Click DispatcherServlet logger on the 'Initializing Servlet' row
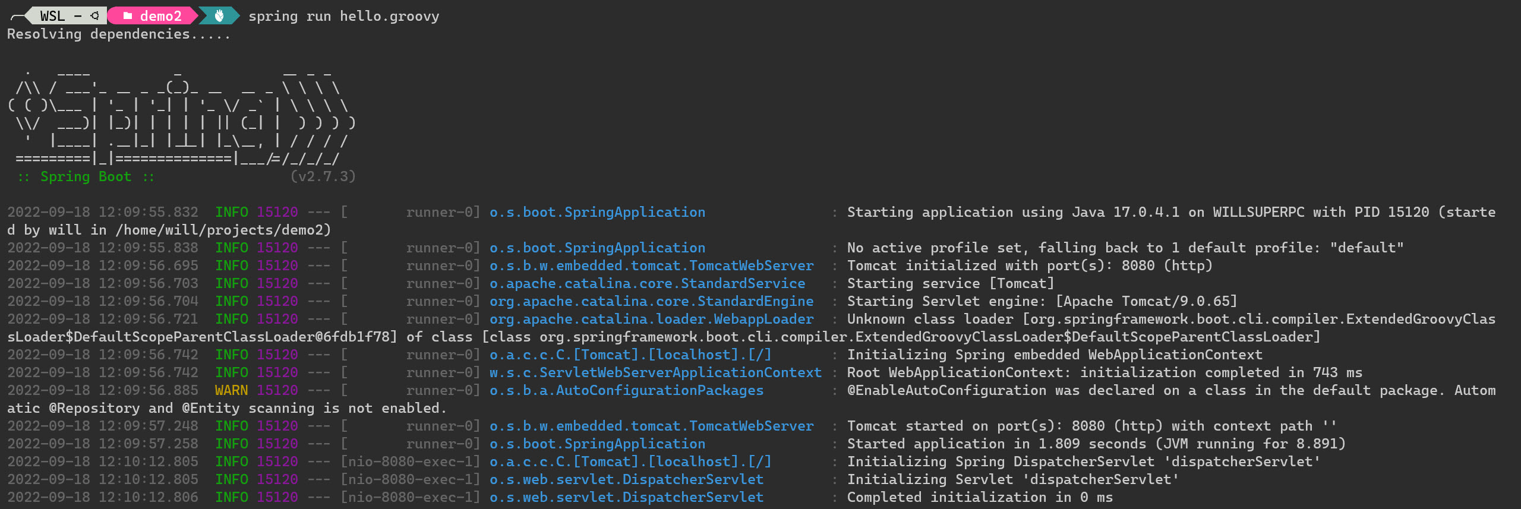Viewport: 1521px width, 509px height. [627, 479]
